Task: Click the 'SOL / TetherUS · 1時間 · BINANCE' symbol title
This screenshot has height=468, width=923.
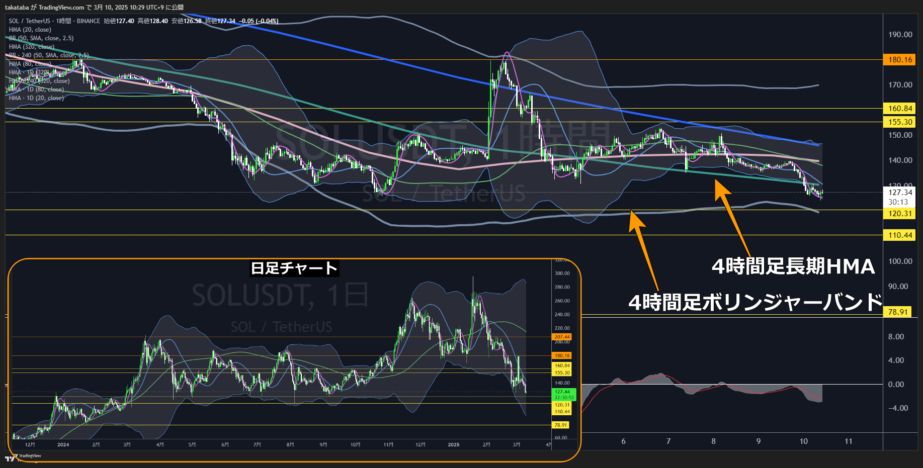Action: (54, 21)
